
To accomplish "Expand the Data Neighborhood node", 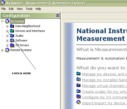I will click(7, 26).
